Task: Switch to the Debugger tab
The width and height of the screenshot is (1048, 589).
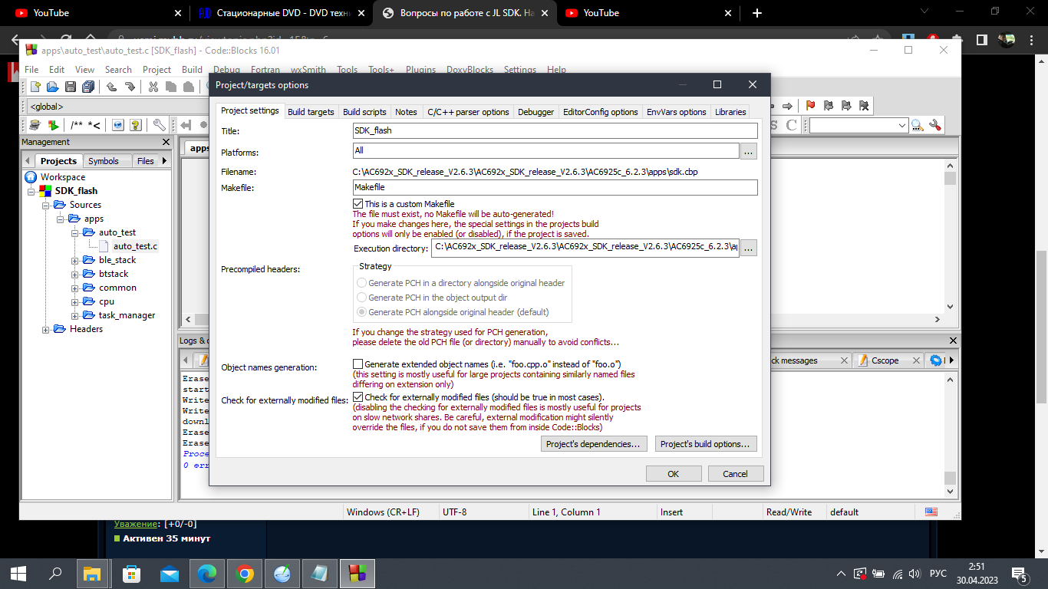Action: [x=536, y=112]
